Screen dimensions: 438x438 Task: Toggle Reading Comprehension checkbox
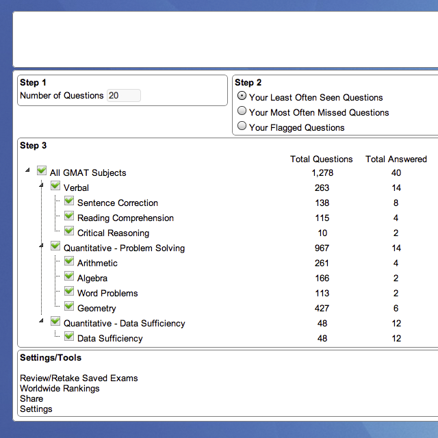(x=69, y=216)
